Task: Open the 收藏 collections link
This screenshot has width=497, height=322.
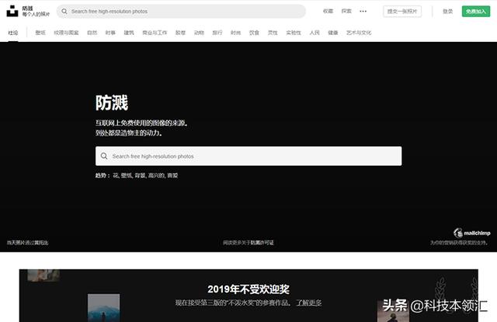Action: (x=328, y=11)
